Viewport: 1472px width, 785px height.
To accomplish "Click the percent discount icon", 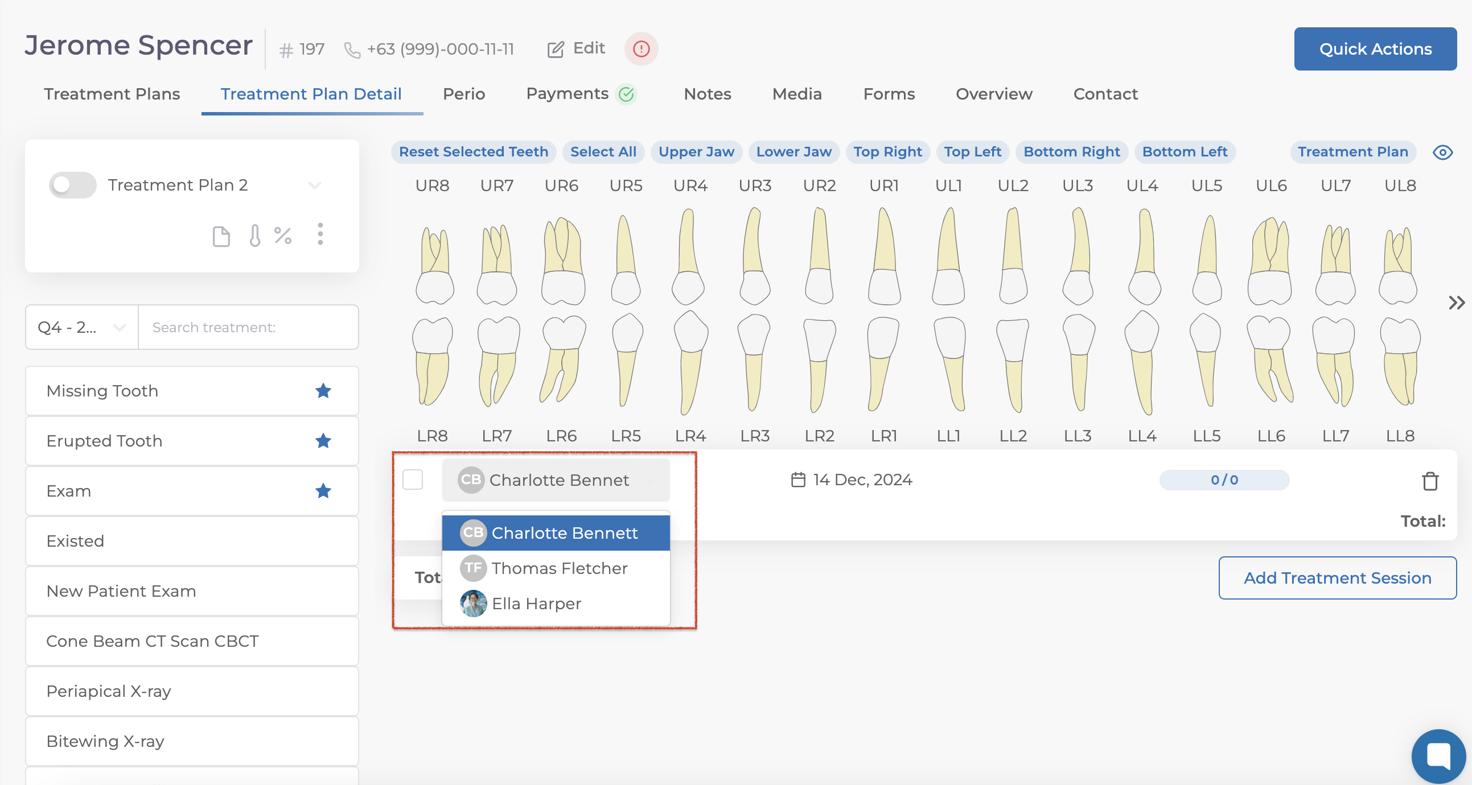I will pyautogui.click(x=283, y=235).
